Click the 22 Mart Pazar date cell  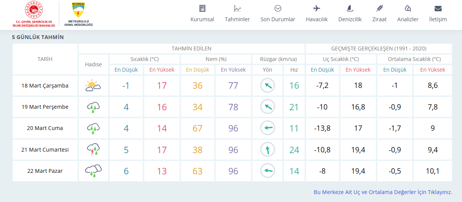click(x=45, y=171)
